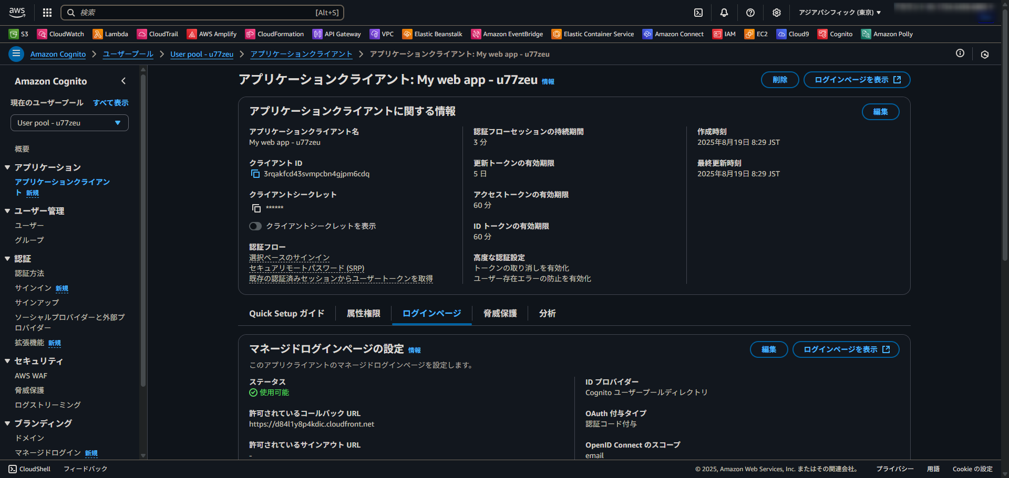1009x478 pixels.
Task: Click the すべて表示 link
Action: 110,103
